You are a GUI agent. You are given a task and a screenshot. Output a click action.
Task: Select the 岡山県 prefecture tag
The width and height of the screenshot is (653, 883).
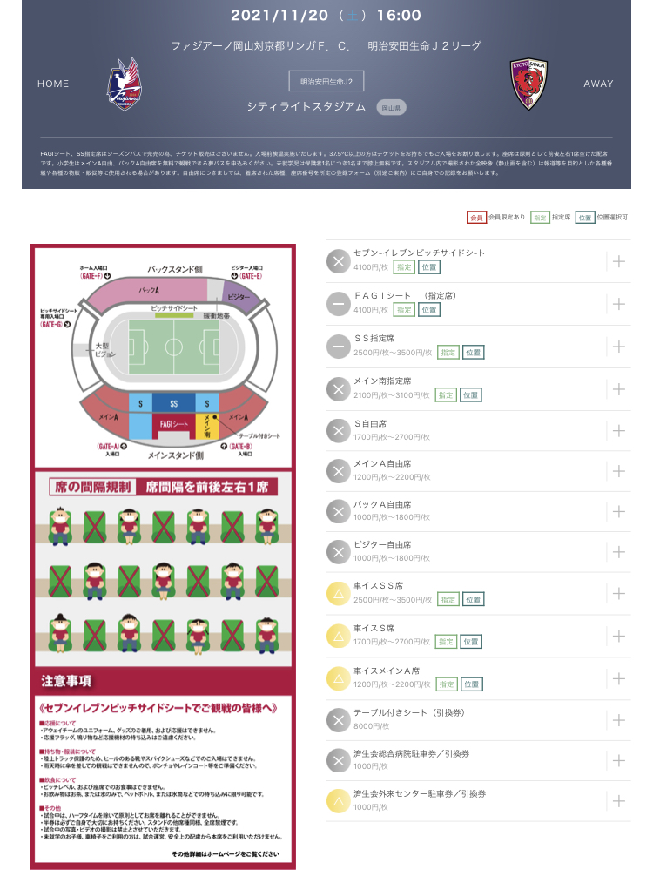392,108
